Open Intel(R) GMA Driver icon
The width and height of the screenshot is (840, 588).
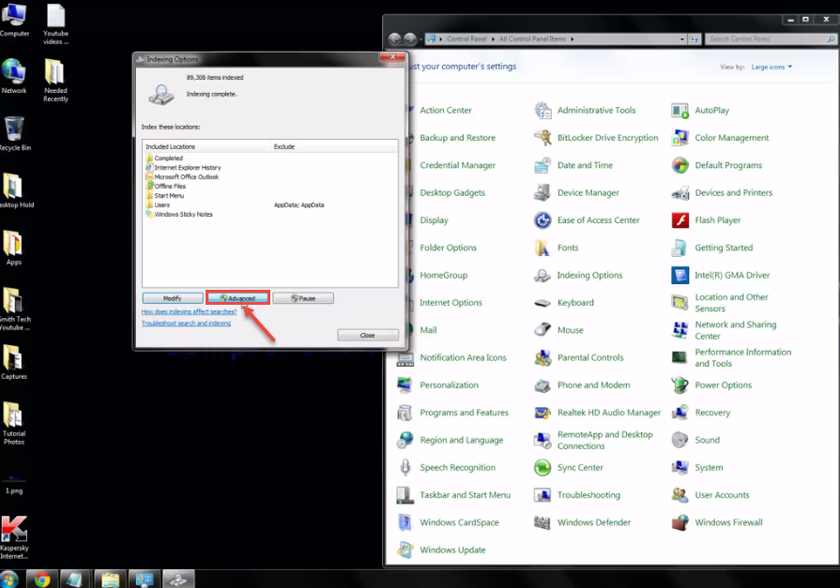680,276
